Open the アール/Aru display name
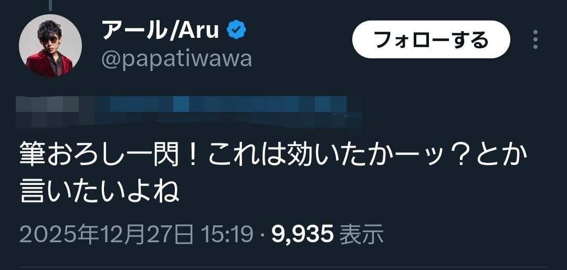The image size is (567, 270). tap(160, 29)
